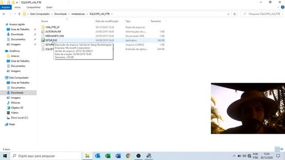Open the Explorer help icon

283,7
